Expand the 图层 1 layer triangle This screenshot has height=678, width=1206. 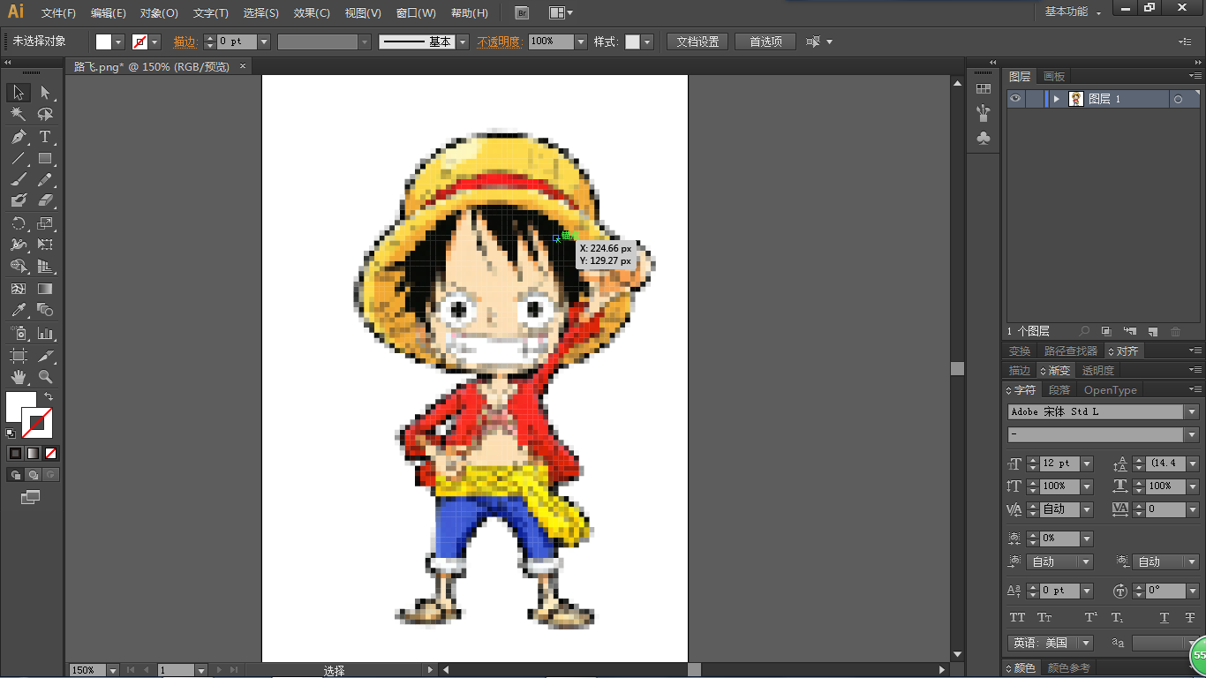pyautogui.click(x=1057, y=99)
